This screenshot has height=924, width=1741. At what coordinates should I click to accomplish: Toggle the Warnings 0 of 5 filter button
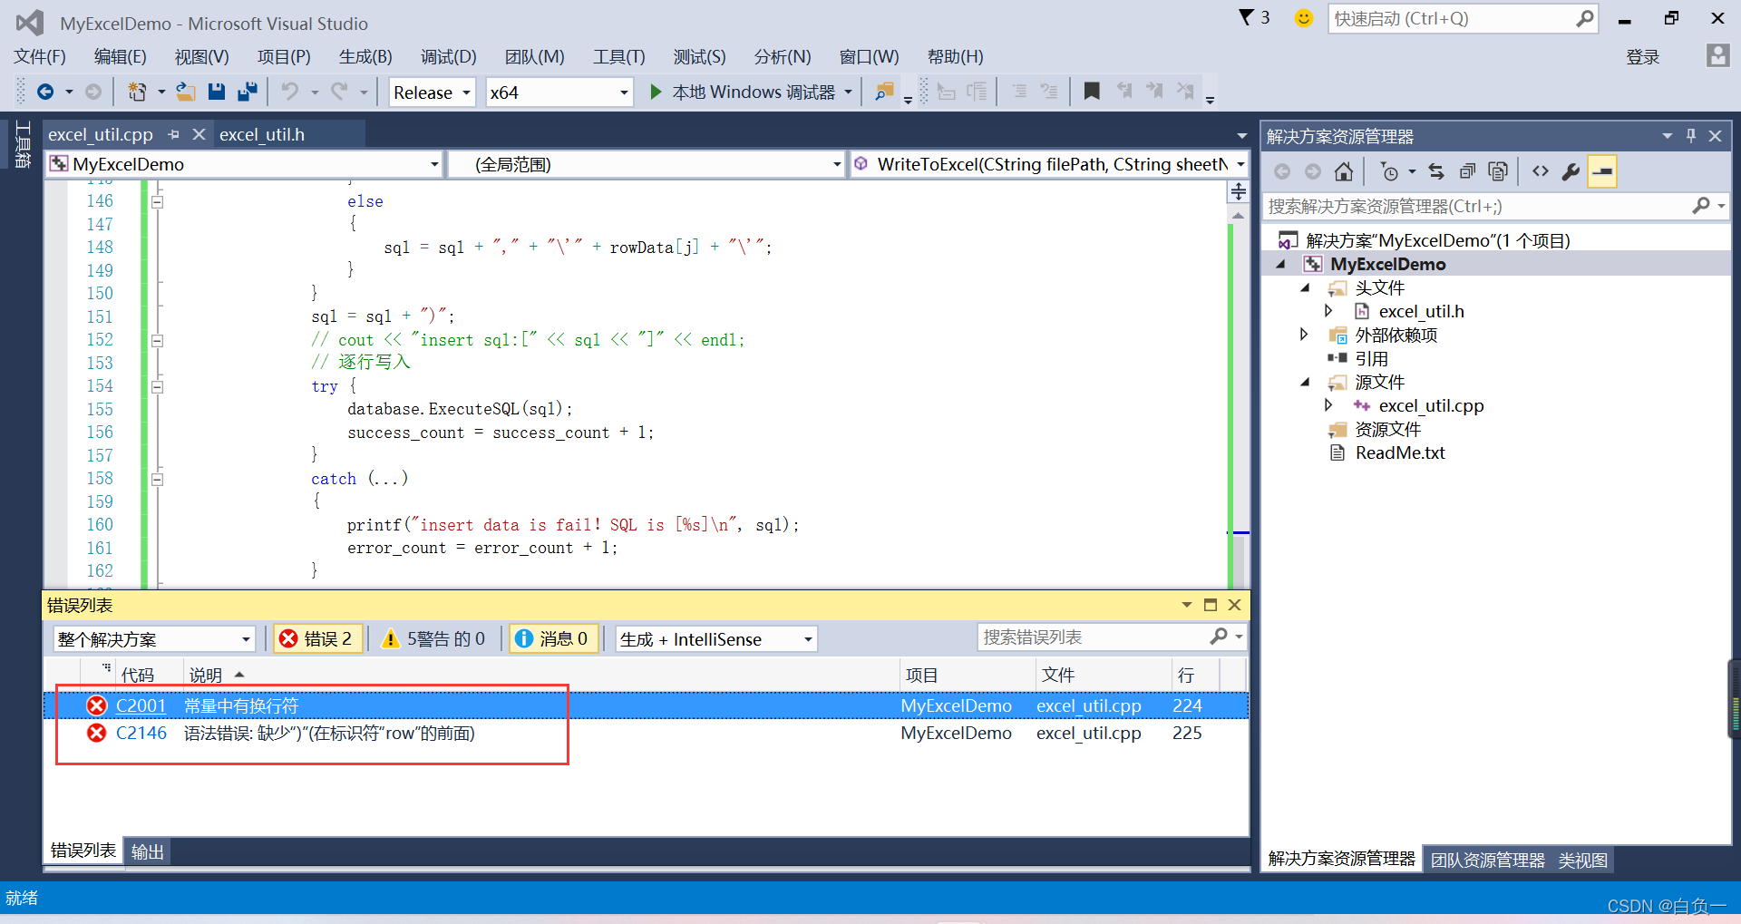434,638
